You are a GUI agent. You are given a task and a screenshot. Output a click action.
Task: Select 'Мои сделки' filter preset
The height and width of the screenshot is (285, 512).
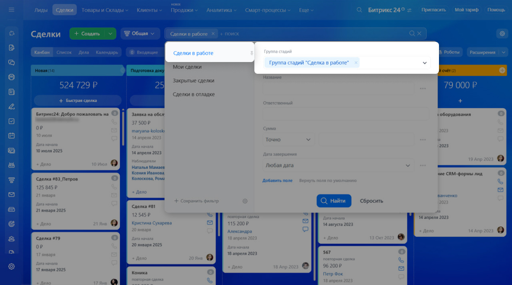pos(187,67)
